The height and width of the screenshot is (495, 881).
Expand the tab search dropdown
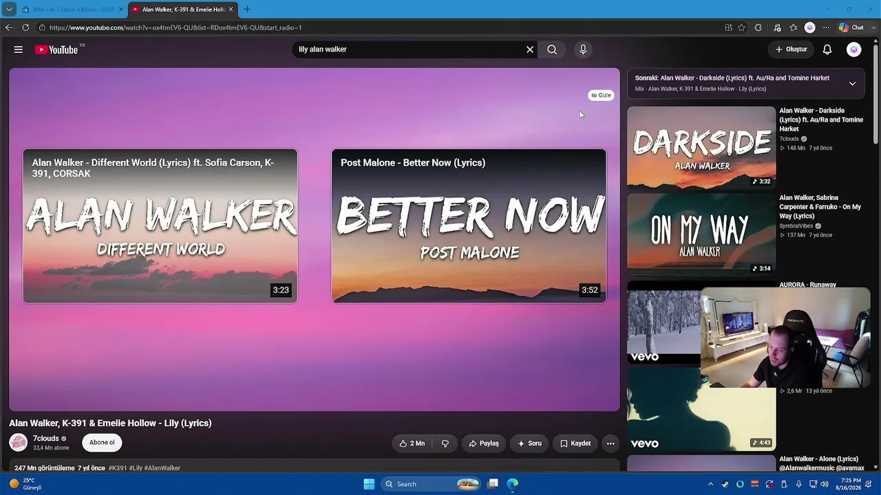[x=9, y=10]
